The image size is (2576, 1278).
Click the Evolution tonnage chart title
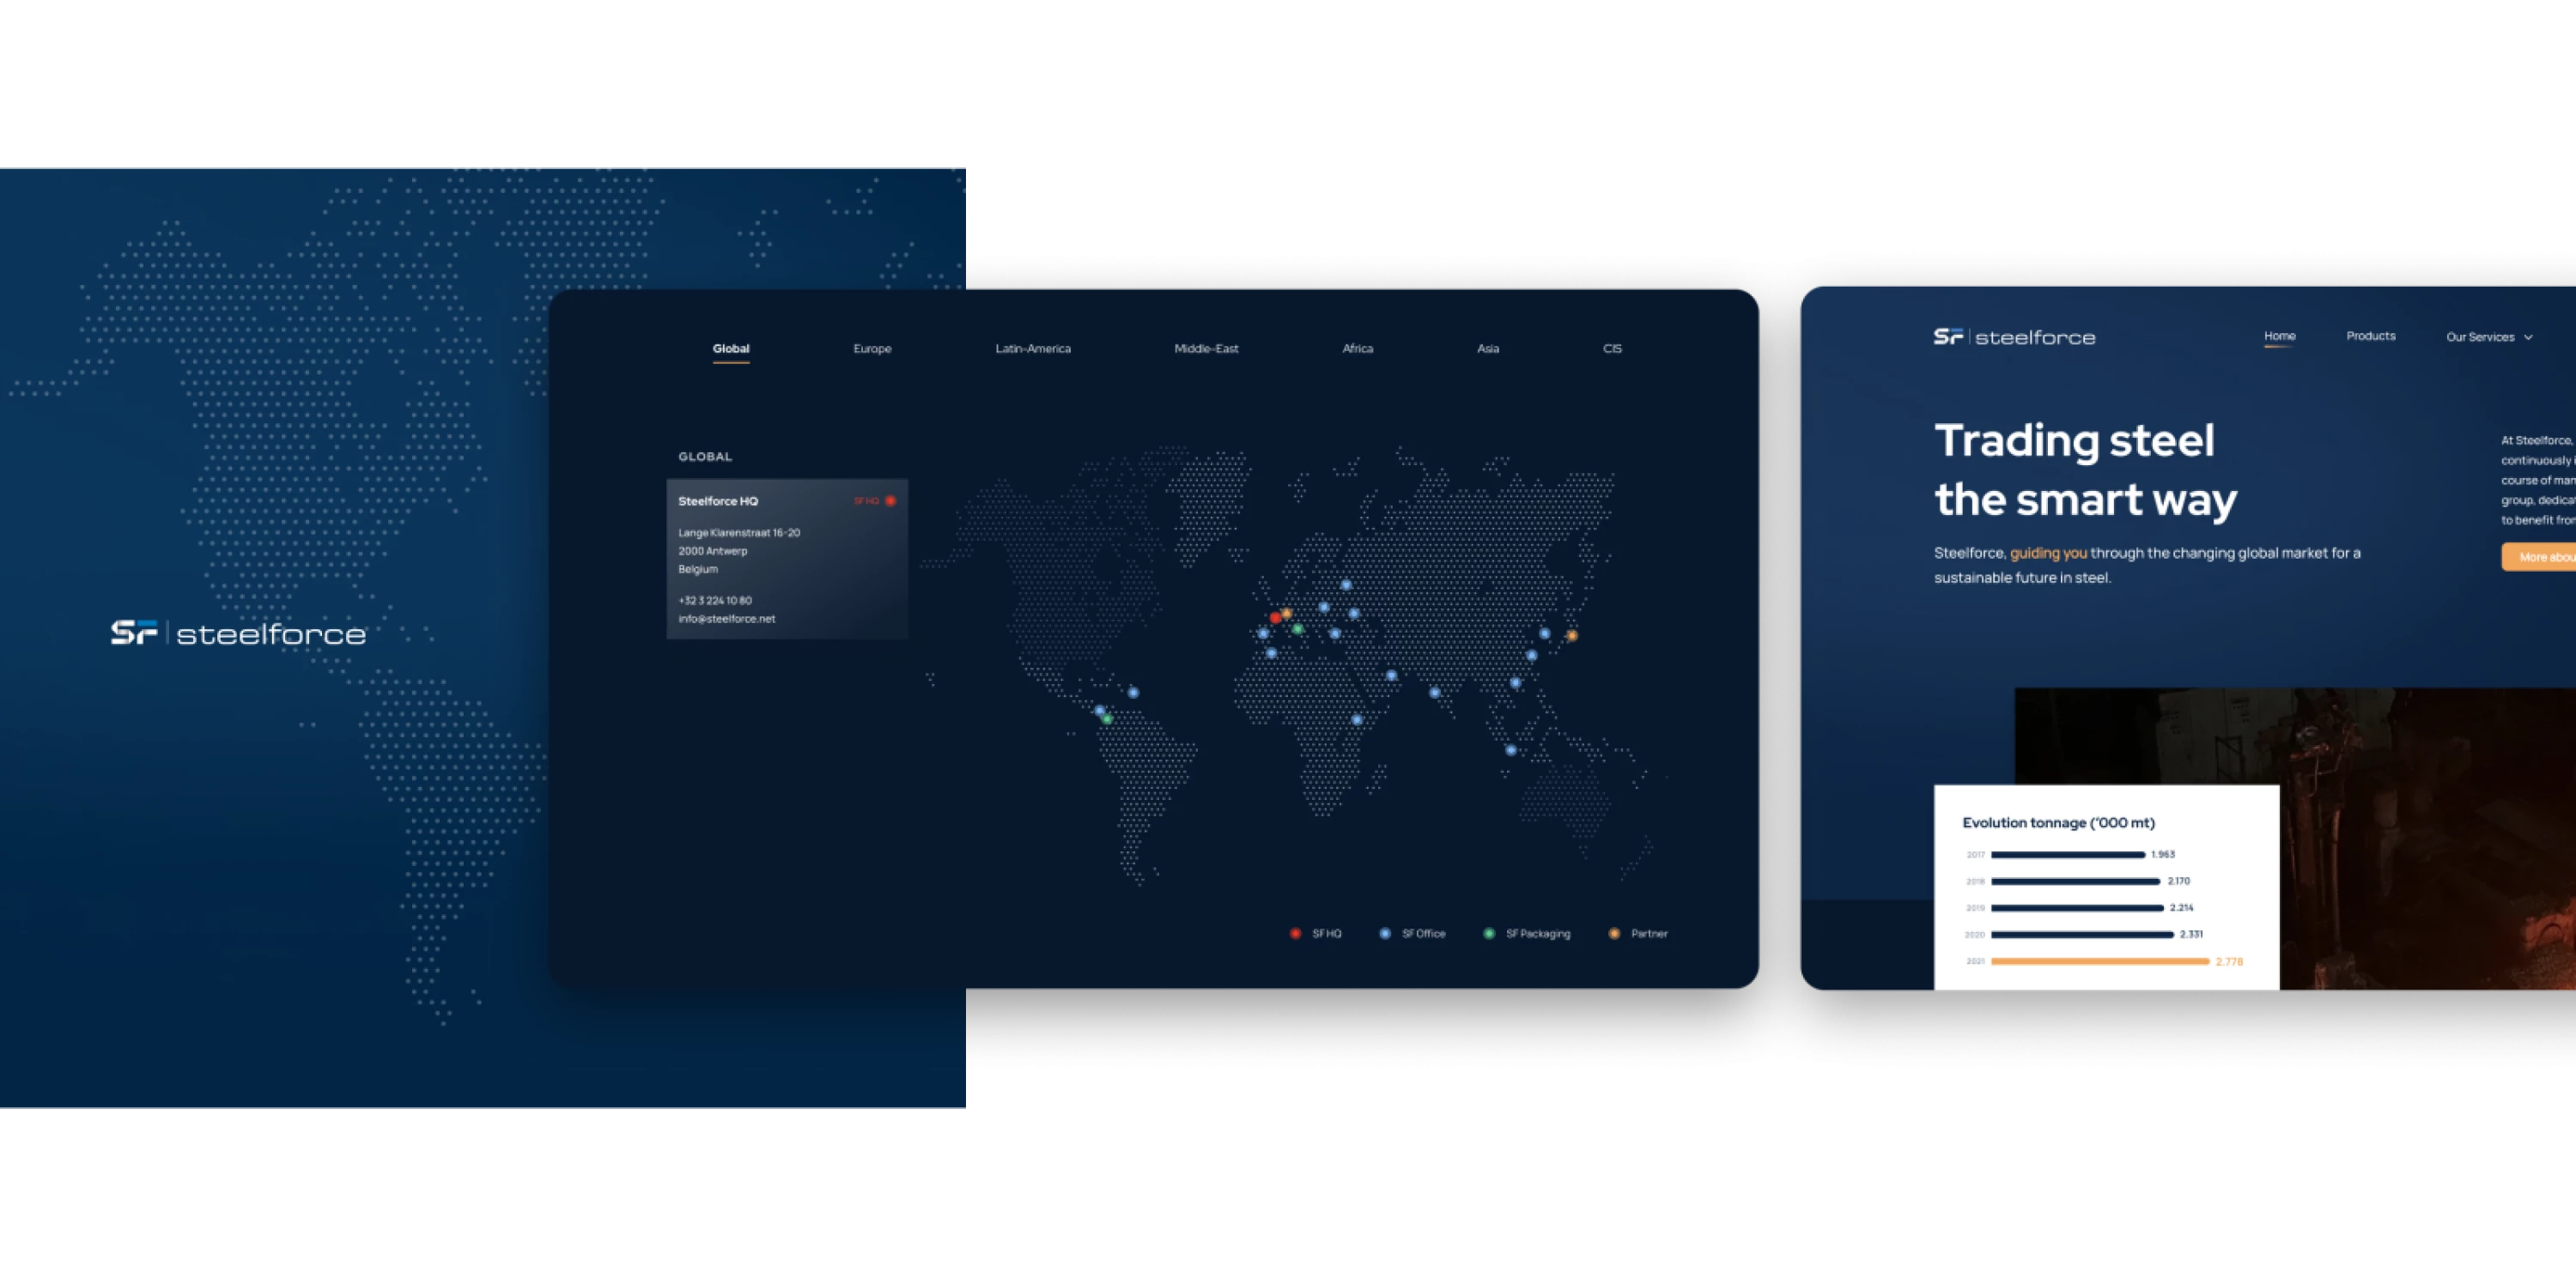point(2058,822)
